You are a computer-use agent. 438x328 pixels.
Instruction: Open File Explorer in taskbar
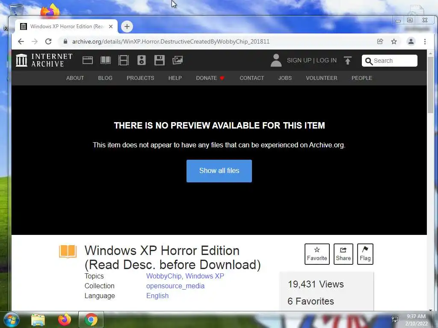click(38, 320)
